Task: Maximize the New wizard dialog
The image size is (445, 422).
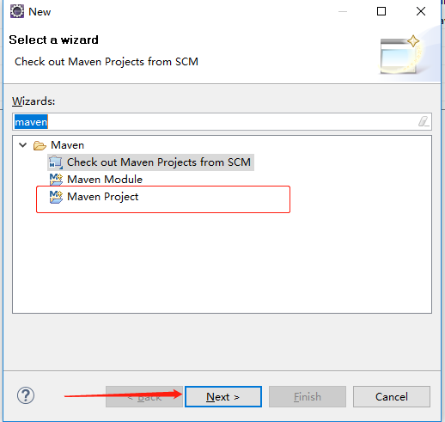Action: click(381, 11)
